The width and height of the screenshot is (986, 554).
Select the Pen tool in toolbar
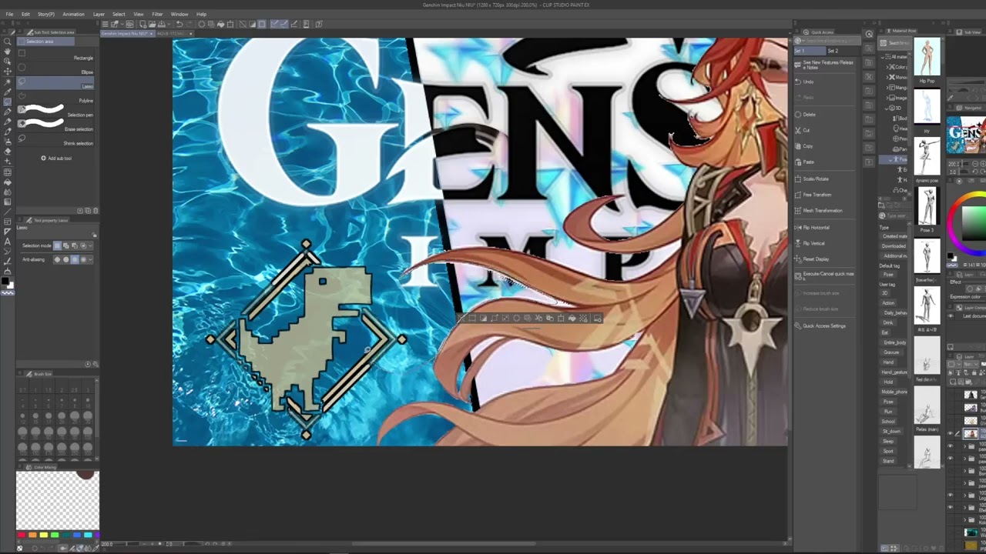pyautogui.click(x=7, y=112)
